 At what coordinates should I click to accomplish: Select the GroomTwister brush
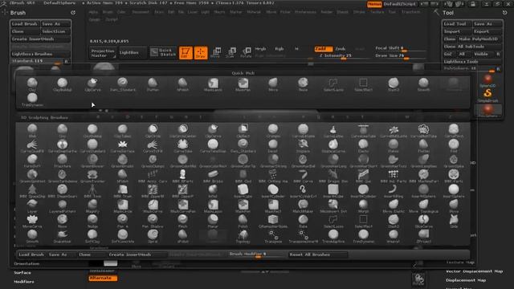pos(92,176)
